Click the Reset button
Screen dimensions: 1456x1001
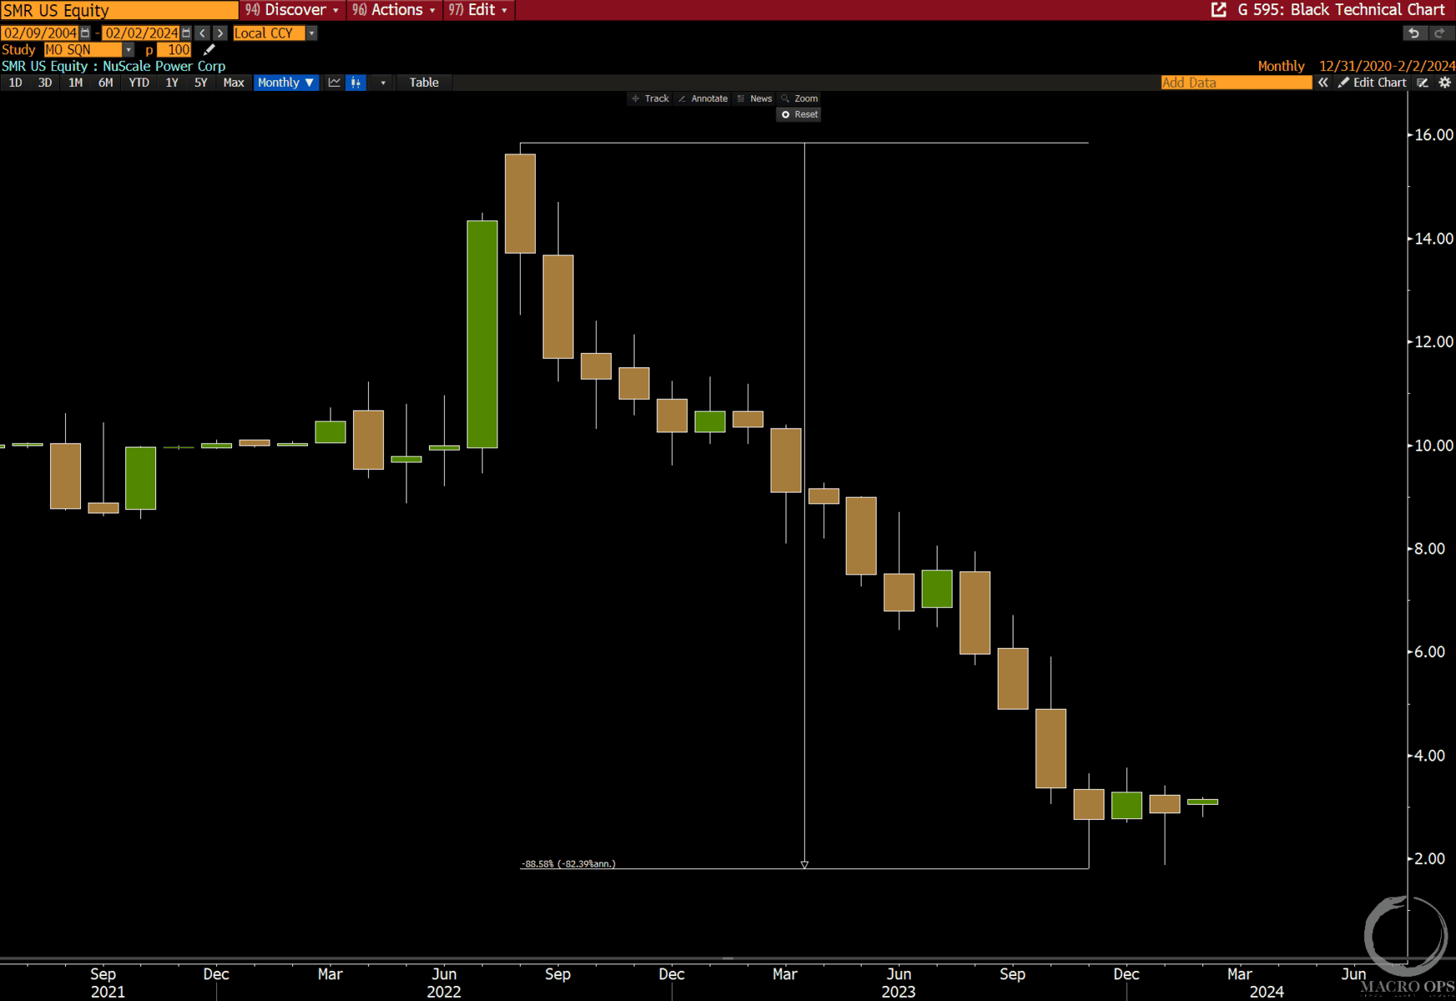799,114
